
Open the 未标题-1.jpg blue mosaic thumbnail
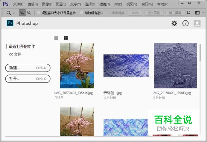click(x=126, y=66)
